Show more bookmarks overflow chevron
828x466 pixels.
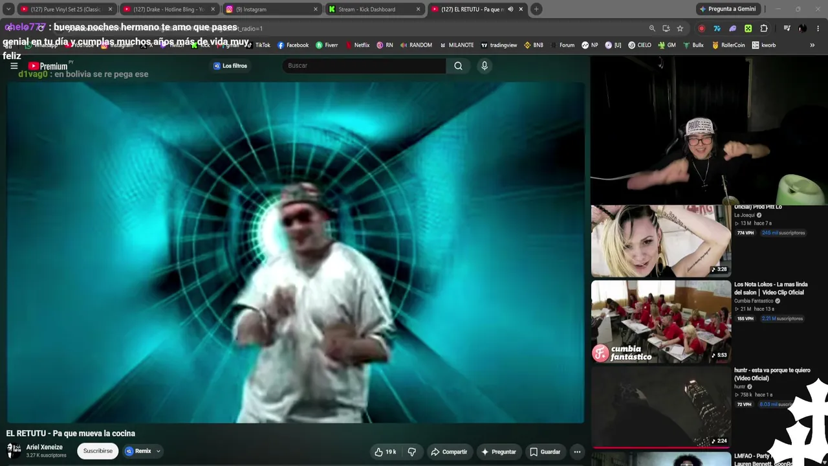(812, 45)
